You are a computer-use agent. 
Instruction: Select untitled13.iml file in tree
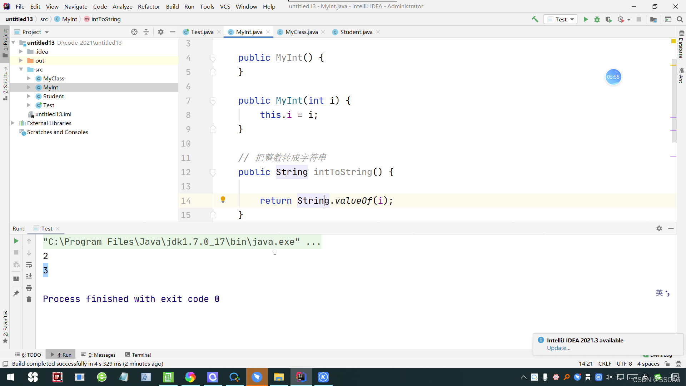[x=53, y=114]
